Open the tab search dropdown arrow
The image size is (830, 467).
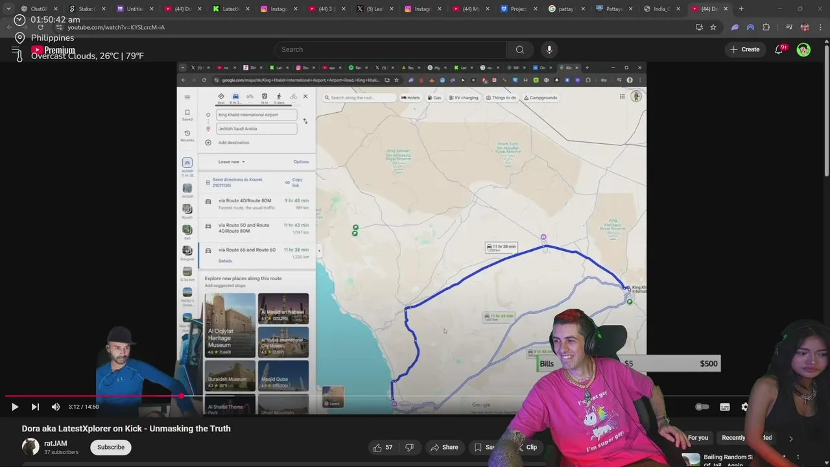8,9
